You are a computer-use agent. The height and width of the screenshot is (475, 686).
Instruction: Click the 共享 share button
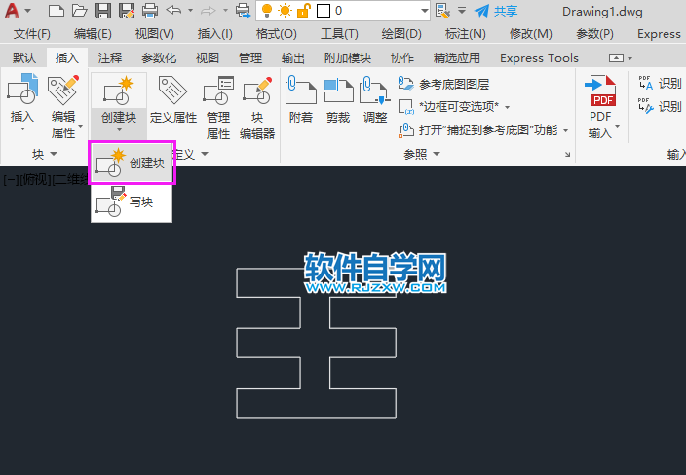(x=497, y=11)
